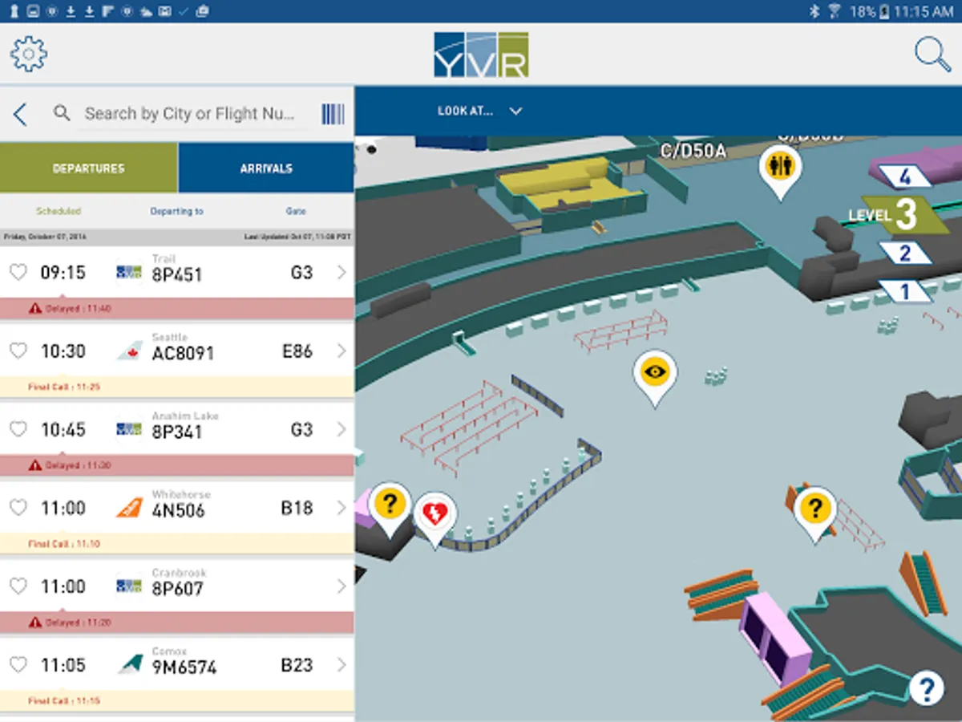Tap the question marker beside the heart marker
962x722 pixels.
pyautogui.click(x=390, y=510)
